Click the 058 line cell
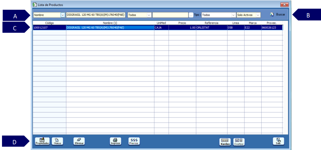Viewport: 321px width, 150px height. (x=236, y=28)
